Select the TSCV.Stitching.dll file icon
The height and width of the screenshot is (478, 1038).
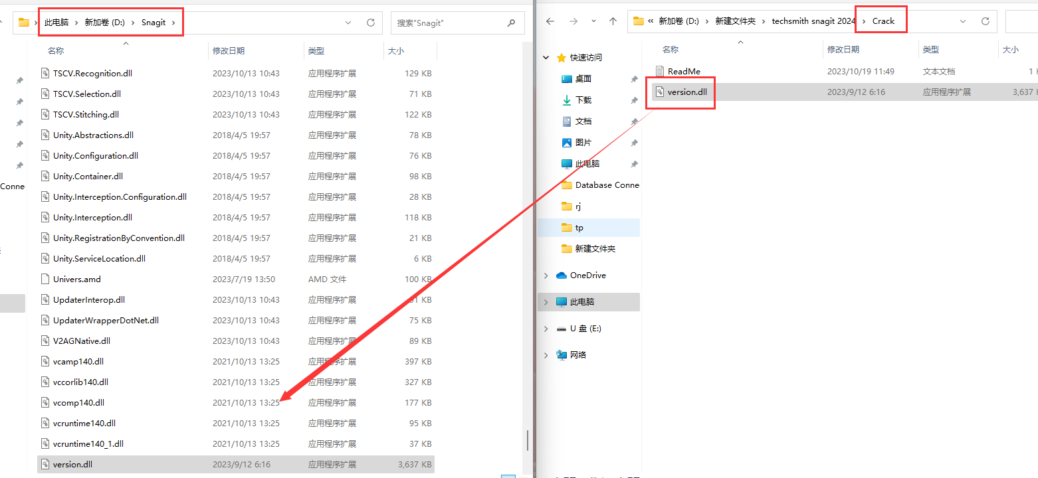point(45,114)
